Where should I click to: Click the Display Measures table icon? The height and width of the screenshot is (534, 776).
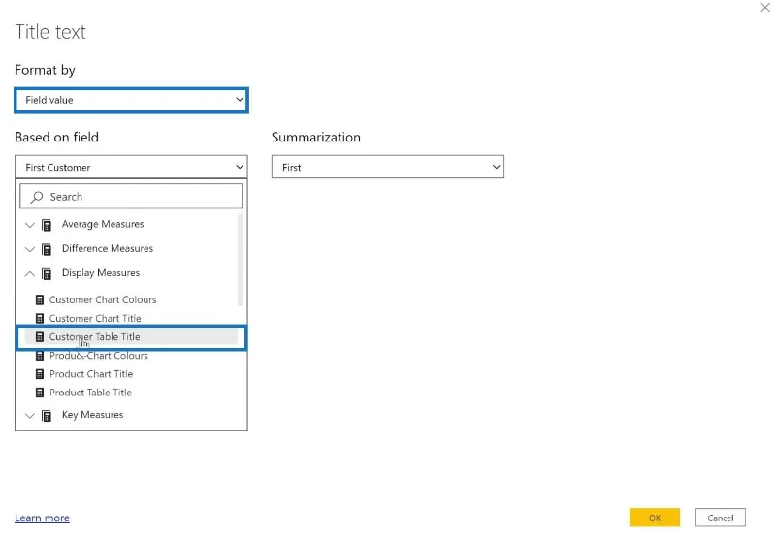click(x=47, y=273)
